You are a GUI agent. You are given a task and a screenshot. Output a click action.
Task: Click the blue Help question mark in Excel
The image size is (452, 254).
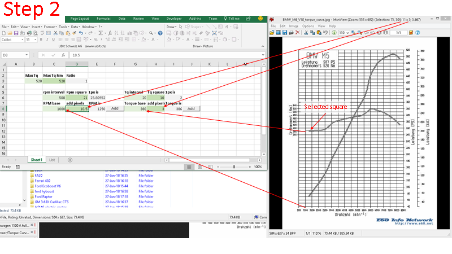tap(160, 33)
